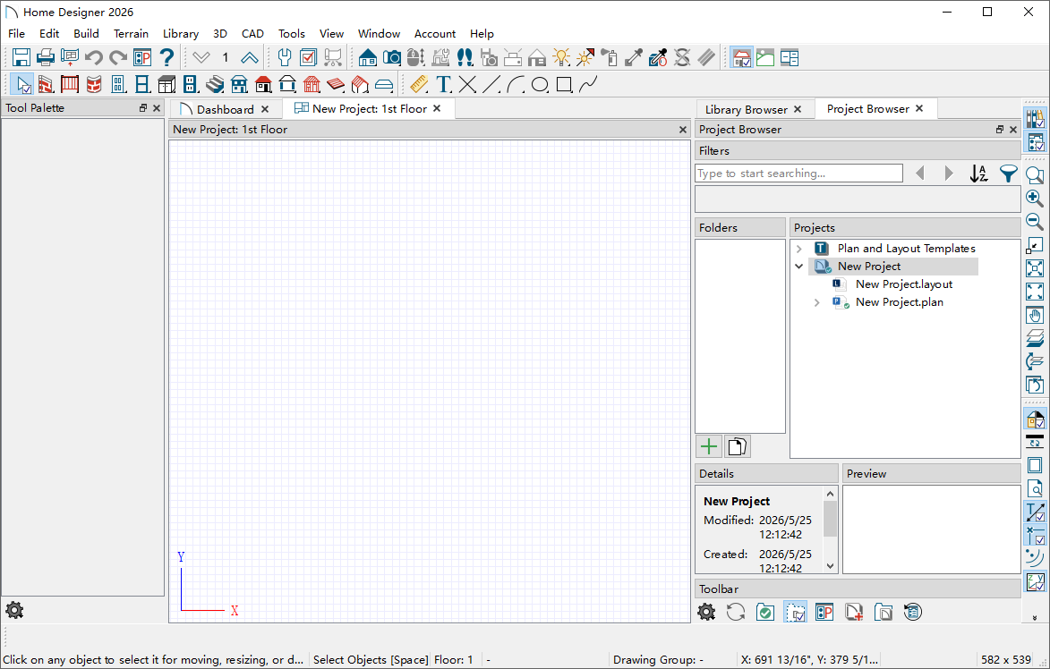Click the Zoom In magnifier icon
Image resolution: width=1050 pixels, height=669 pixels.
tap(1035, 198)
